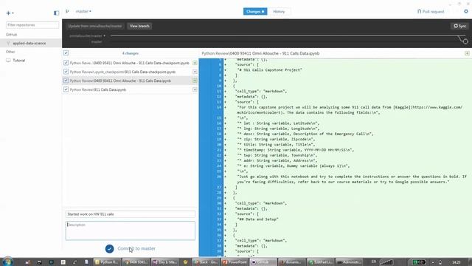Viewport: 472px width, 266px height.
Task: Click the Filter repositories field
Action: point(32,24)
